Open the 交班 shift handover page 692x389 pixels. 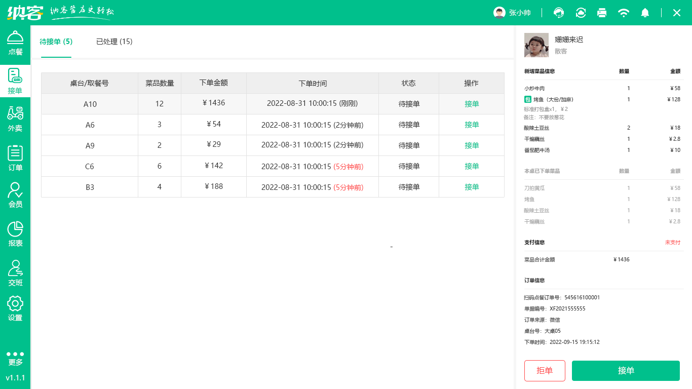pos(15,274)
